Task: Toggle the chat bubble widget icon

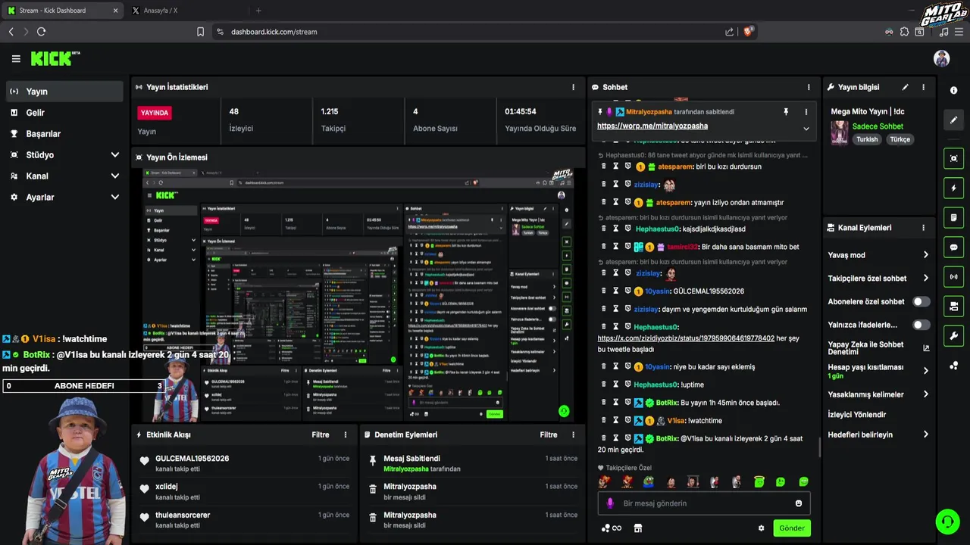Action: click(x=953, y=248)
